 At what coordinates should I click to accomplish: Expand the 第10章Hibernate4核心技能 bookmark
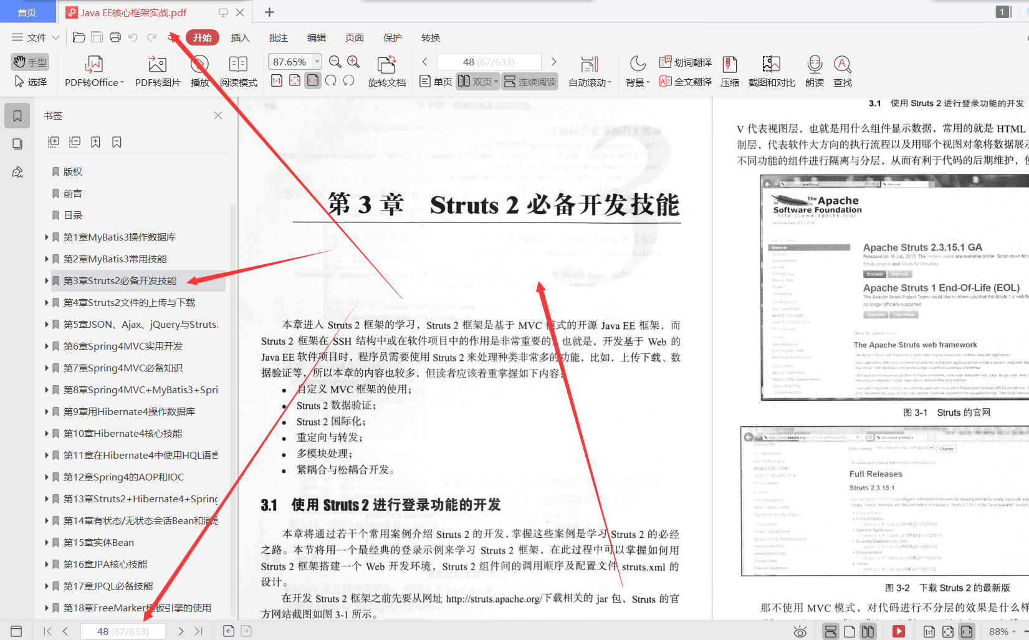[47, 433]
